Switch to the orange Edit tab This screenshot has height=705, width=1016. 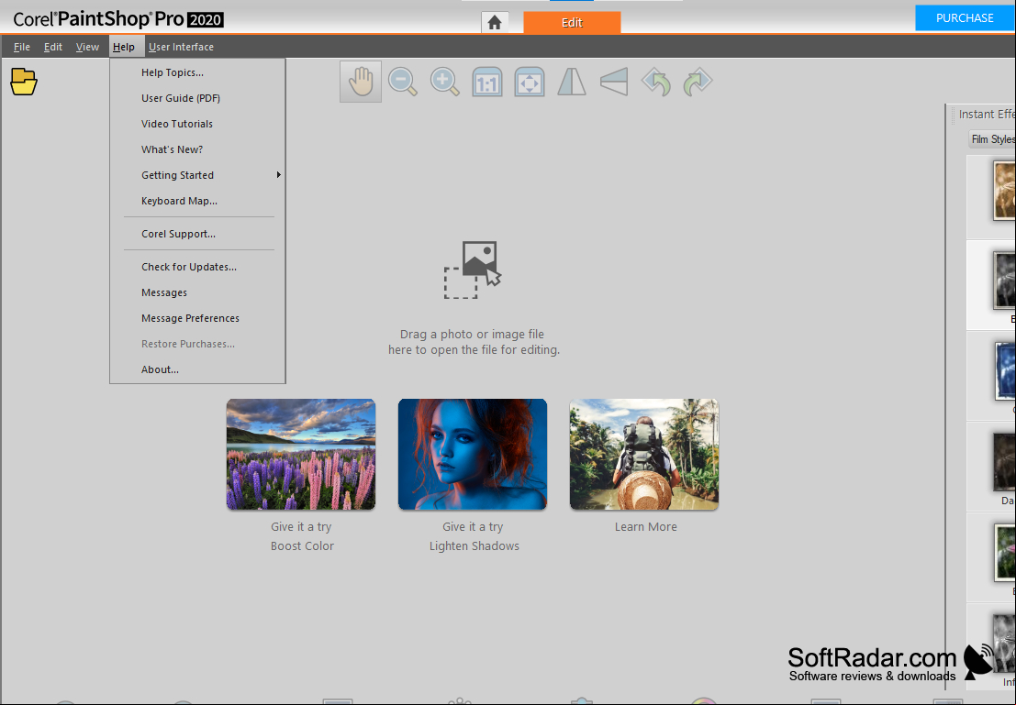pyautogui.click(x=572, y=23)
